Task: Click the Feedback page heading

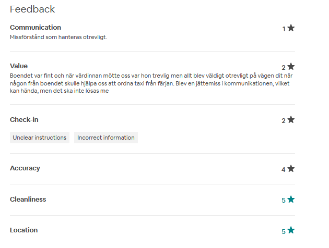Action: (32, 9)
